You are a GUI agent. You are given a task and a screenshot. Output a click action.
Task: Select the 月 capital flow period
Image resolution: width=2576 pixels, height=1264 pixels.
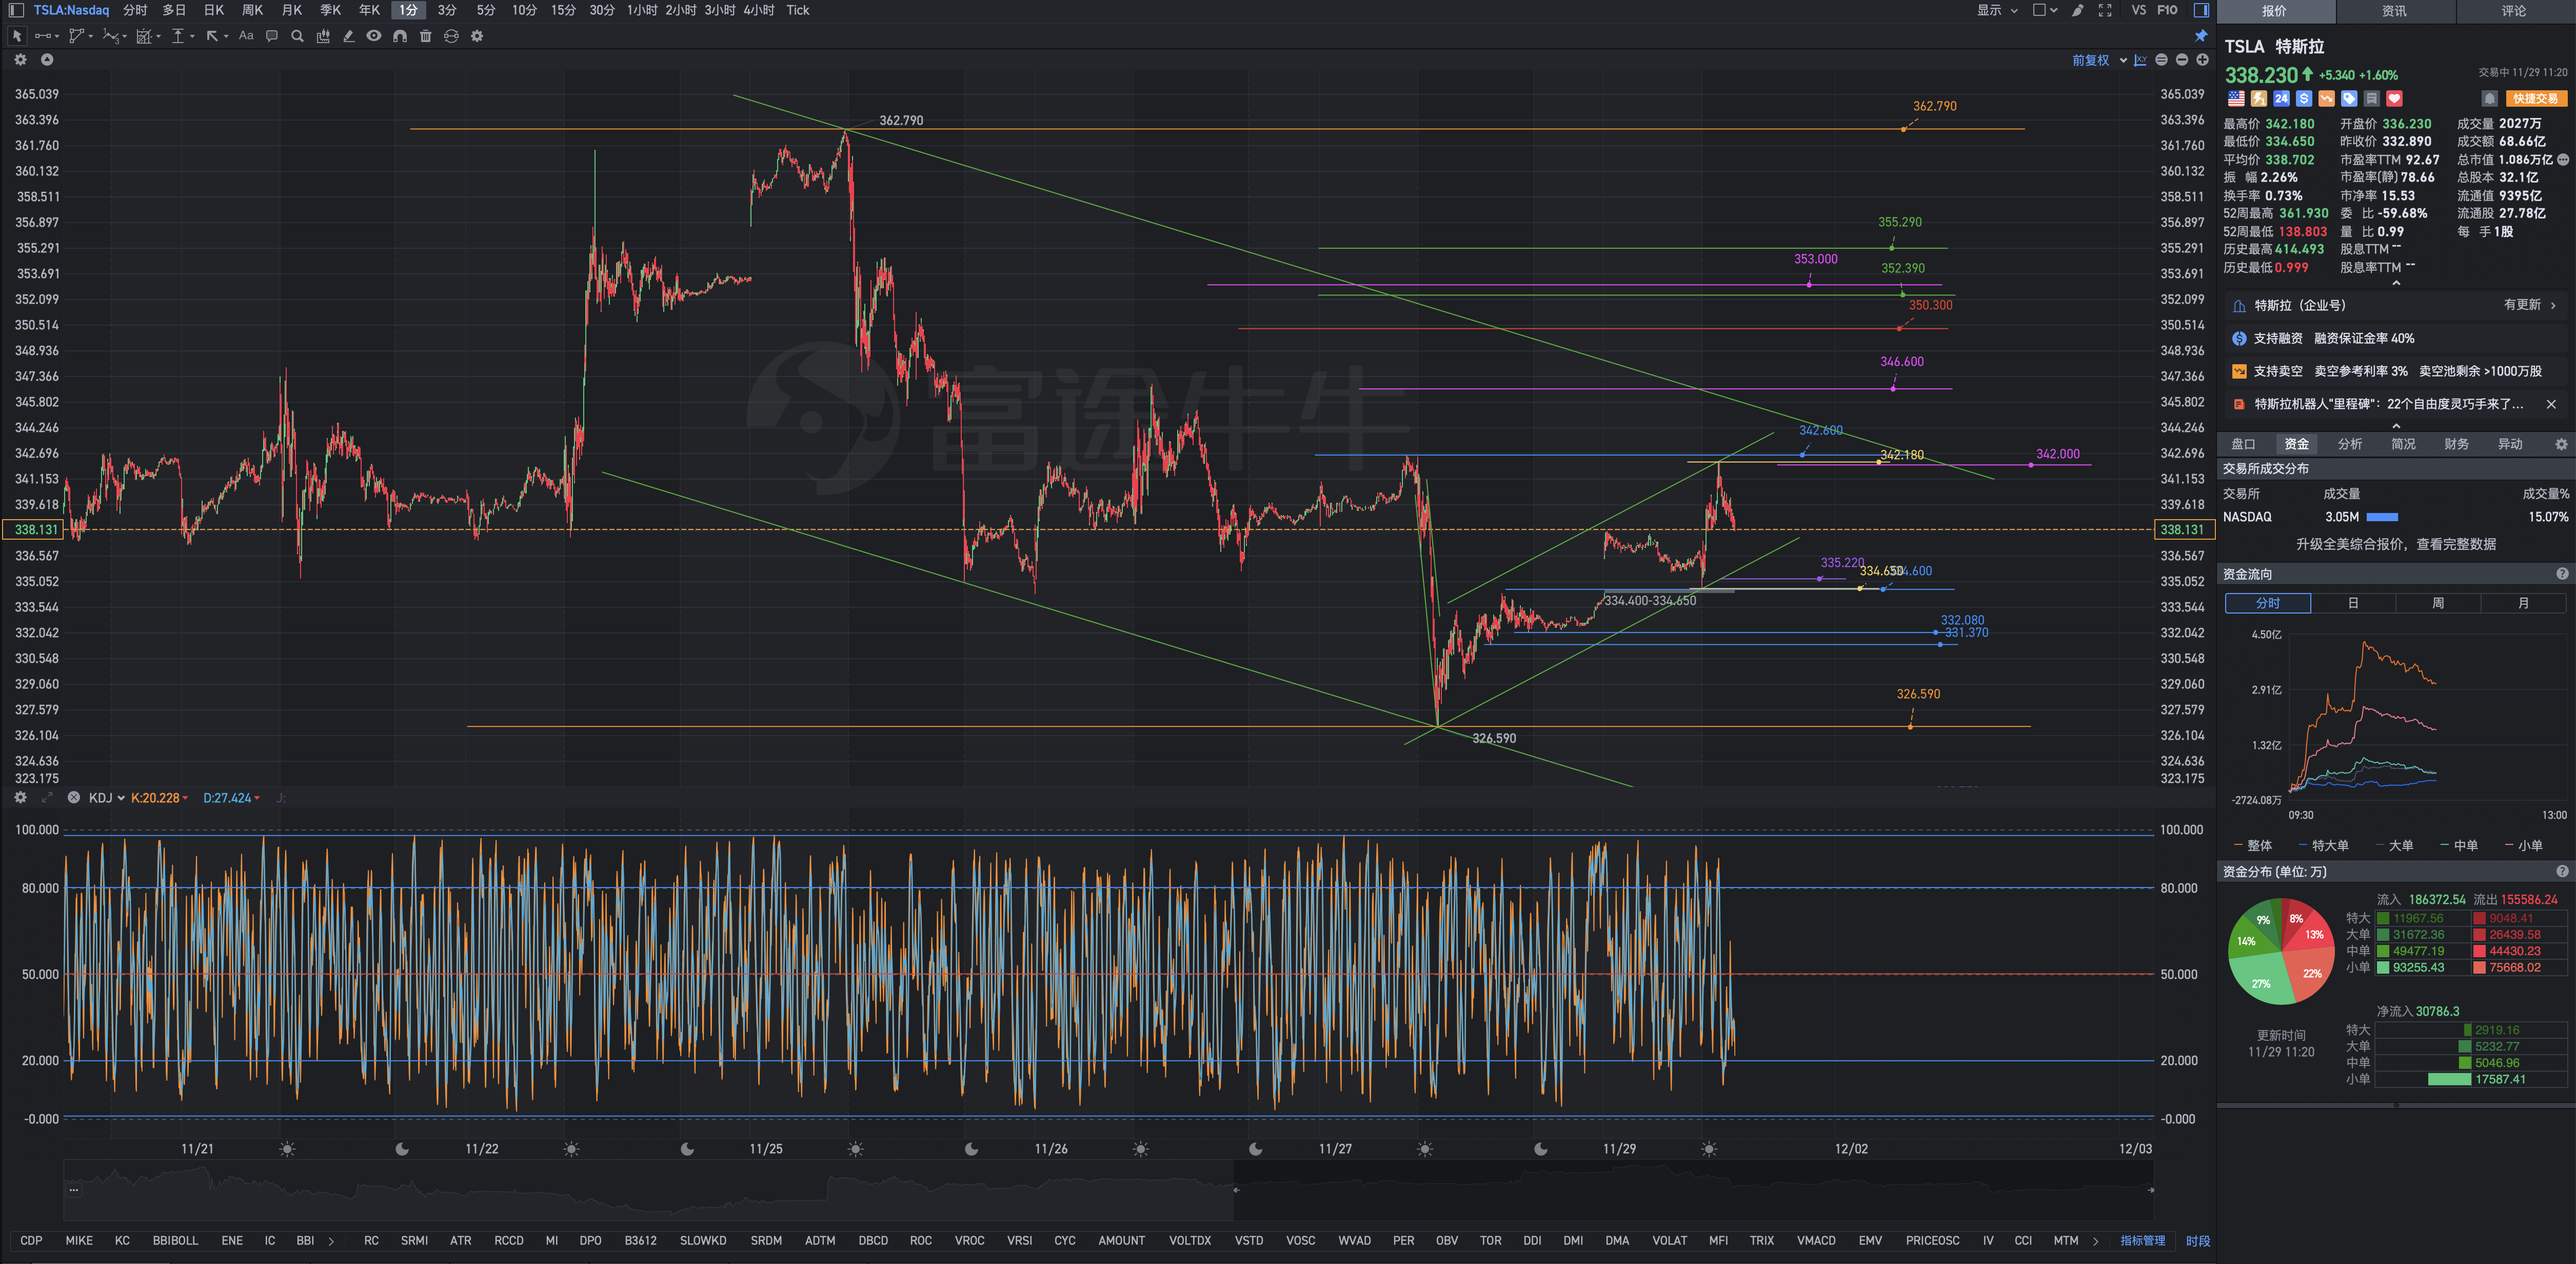point(2523,603)
